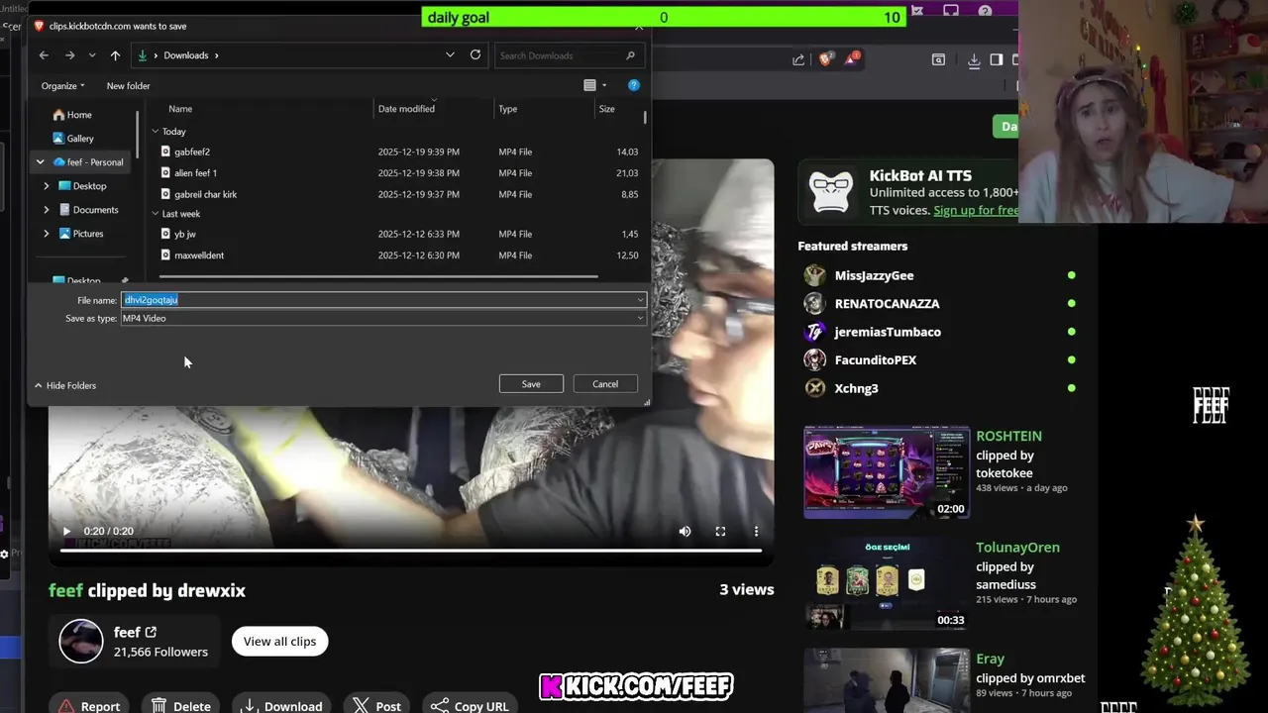Sort files by the Type column

click(508, 109)
